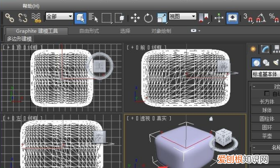
Task: Click the 球体 sphere button
Action: [266, 110]
